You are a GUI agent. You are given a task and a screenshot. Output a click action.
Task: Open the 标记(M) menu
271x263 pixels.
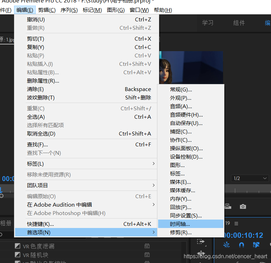[92, 10]
